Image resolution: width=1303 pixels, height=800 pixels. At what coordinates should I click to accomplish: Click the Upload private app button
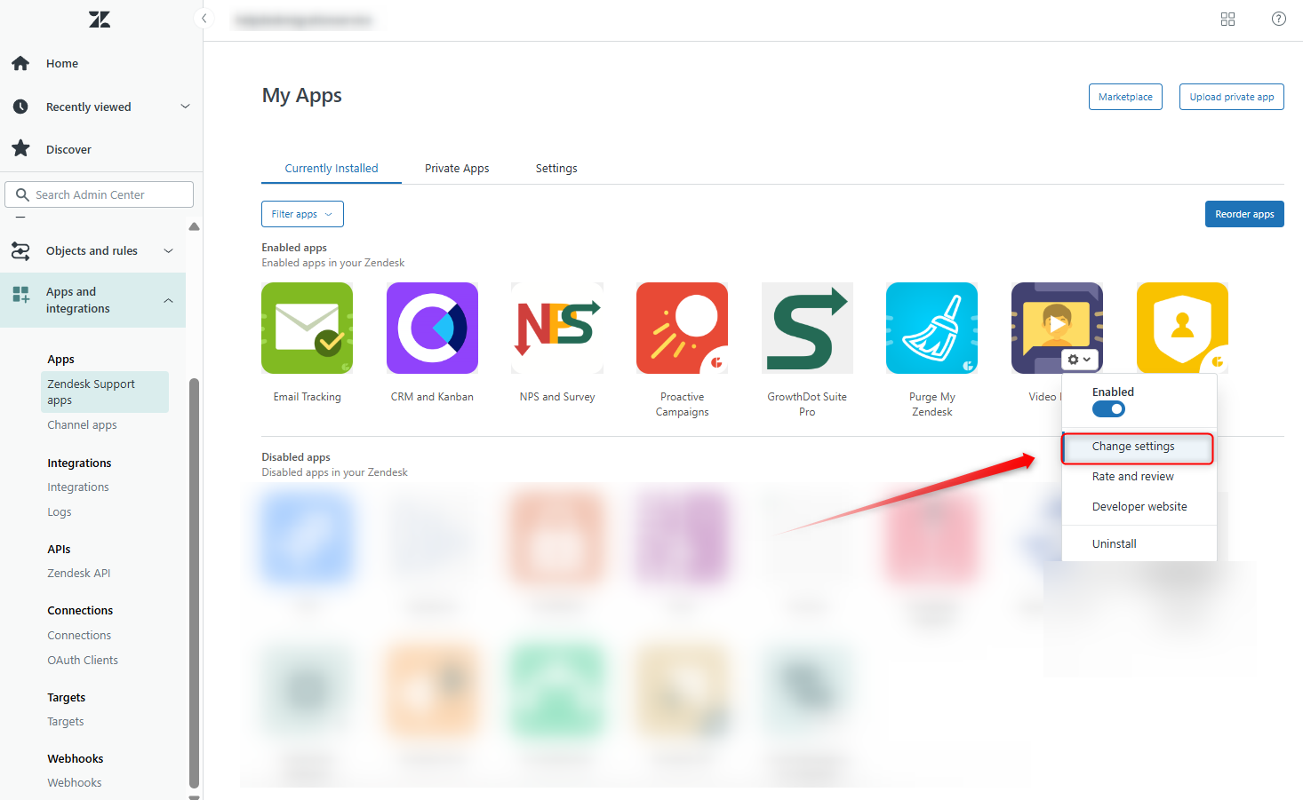click(1231, 97)
